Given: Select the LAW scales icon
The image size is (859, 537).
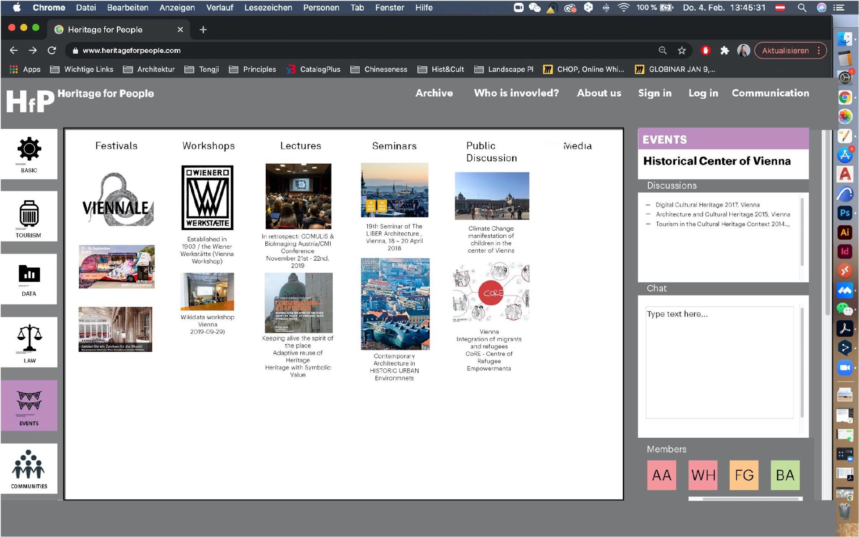Looking at the screenshot, I should point(29,338).
